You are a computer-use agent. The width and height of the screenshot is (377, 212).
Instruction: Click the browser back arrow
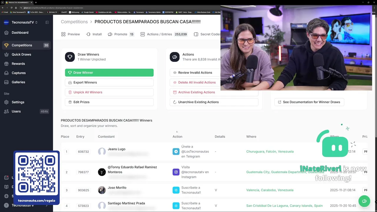[x=3, y=8]
